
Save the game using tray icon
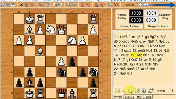[x=13, y=5]
